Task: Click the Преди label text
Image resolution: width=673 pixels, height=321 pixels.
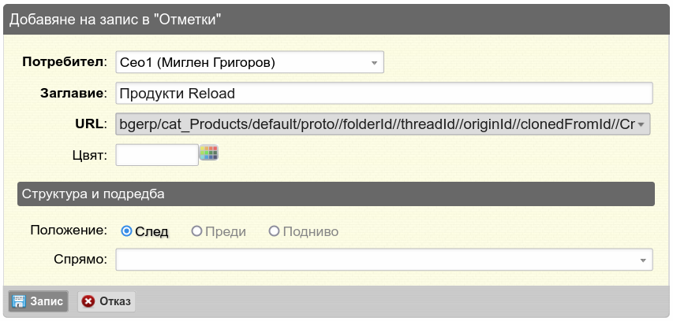Action: tap(226, 232)
